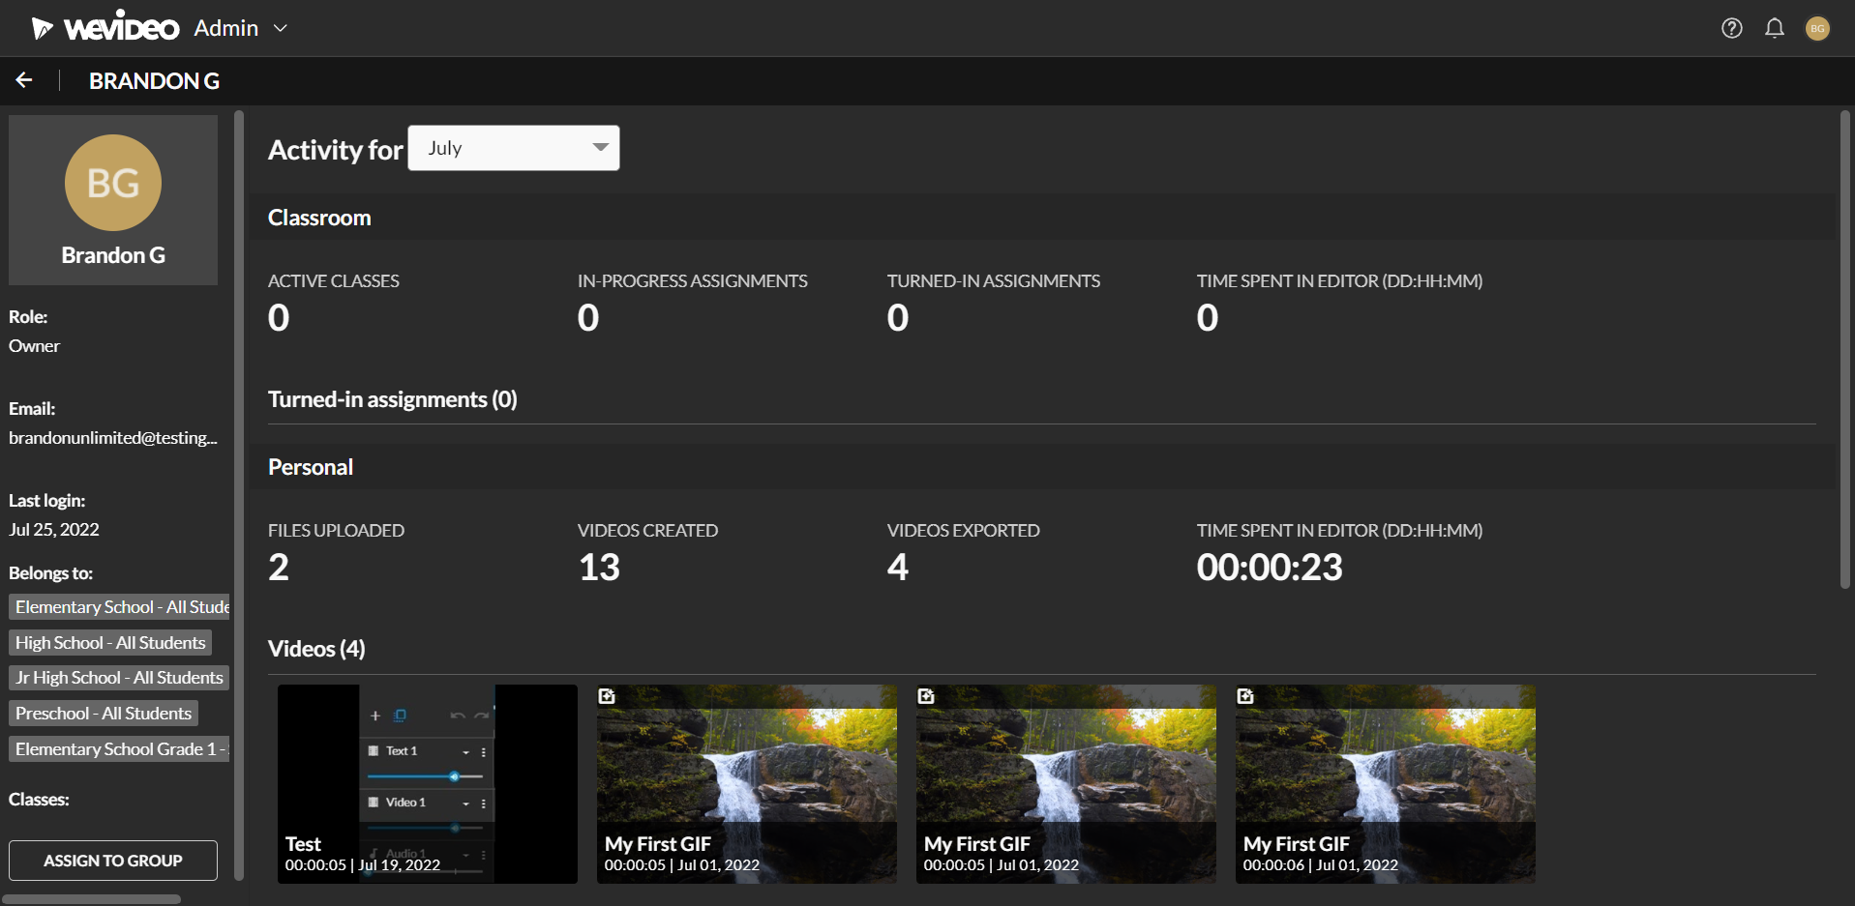Select Preschool - All Students group tag
This screenshot has height=906, width=1855.
104,714
